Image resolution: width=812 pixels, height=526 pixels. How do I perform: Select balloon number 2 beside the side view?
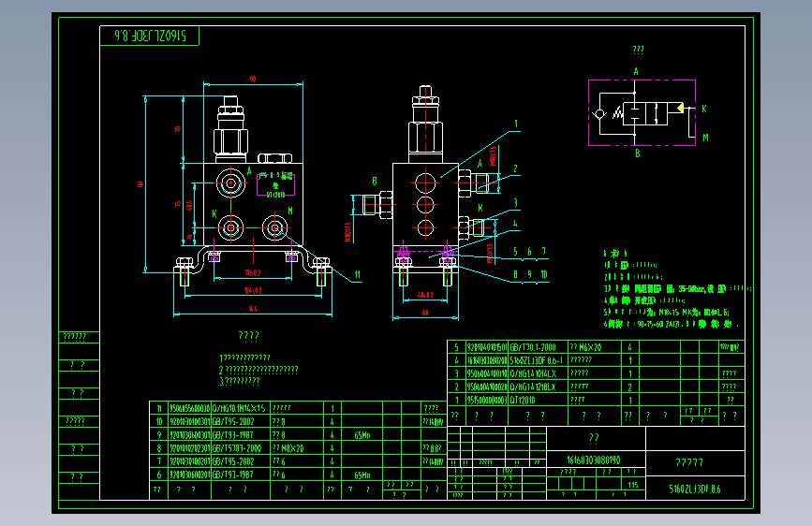(515, 168)
